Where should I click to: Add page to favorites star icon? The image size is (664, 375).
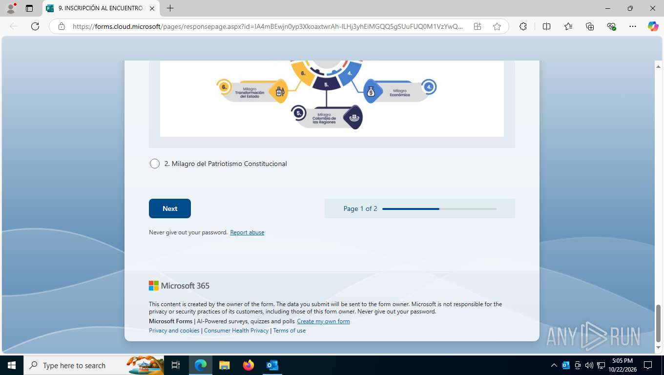[x=497, y=26]
